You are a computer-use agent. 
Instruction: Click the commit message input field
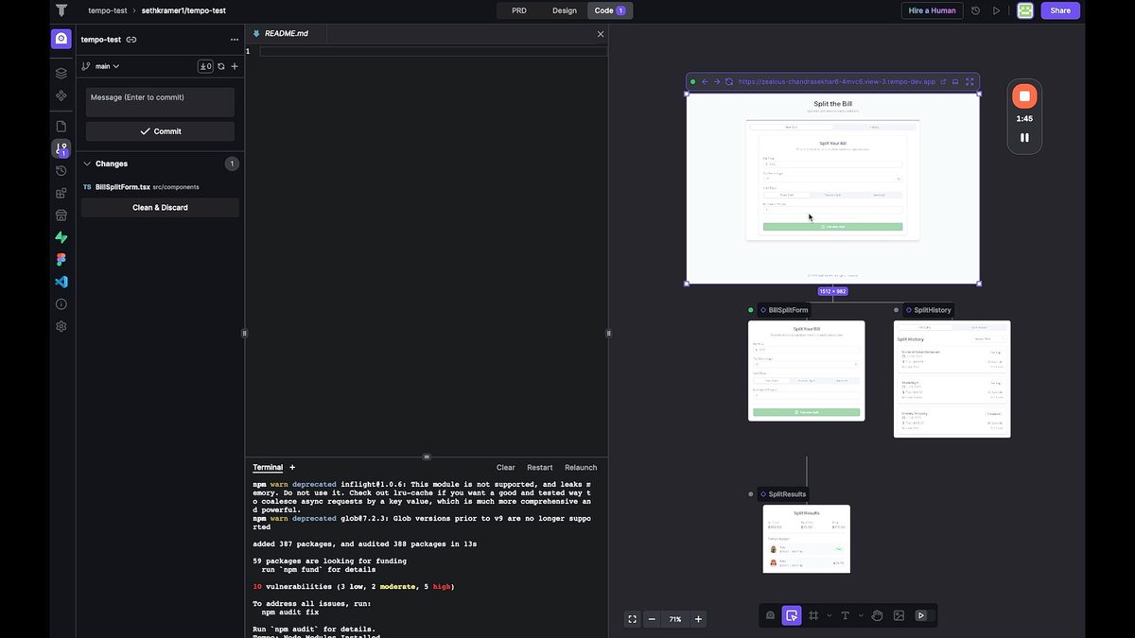pos(160,102)
